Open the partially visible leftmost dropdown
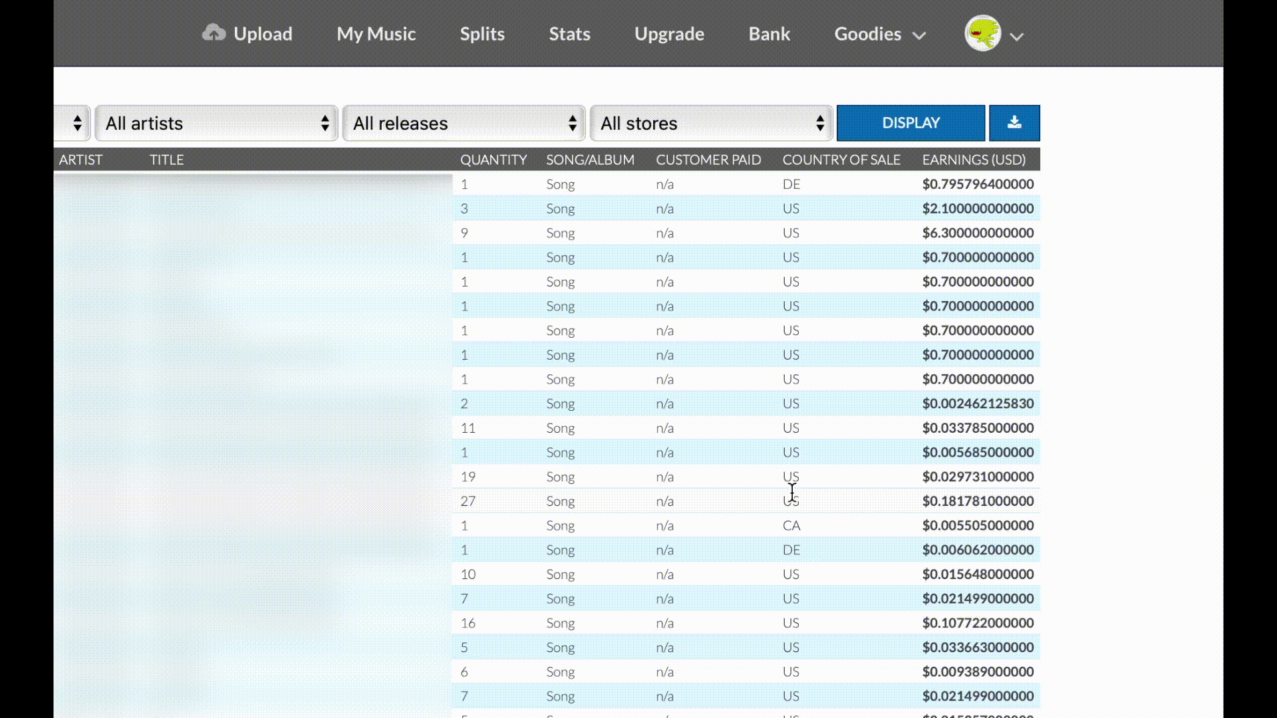Image resolution: width=1277 pixels, height=718 pixels. point(73,123)
